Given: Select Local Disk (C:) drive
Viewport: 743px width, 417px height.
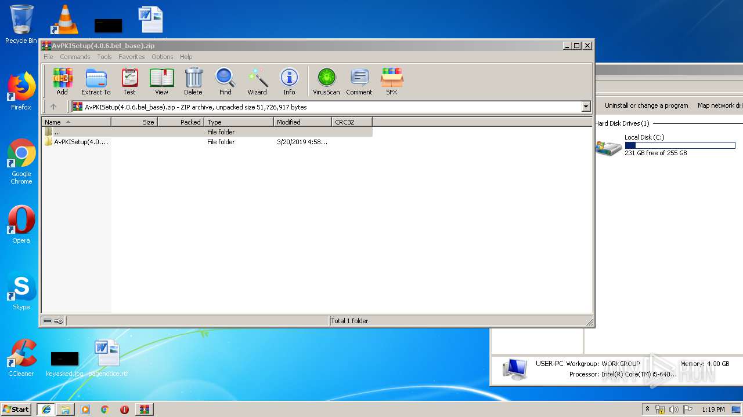Looking at the screenshot, I should tap(666, 145).
